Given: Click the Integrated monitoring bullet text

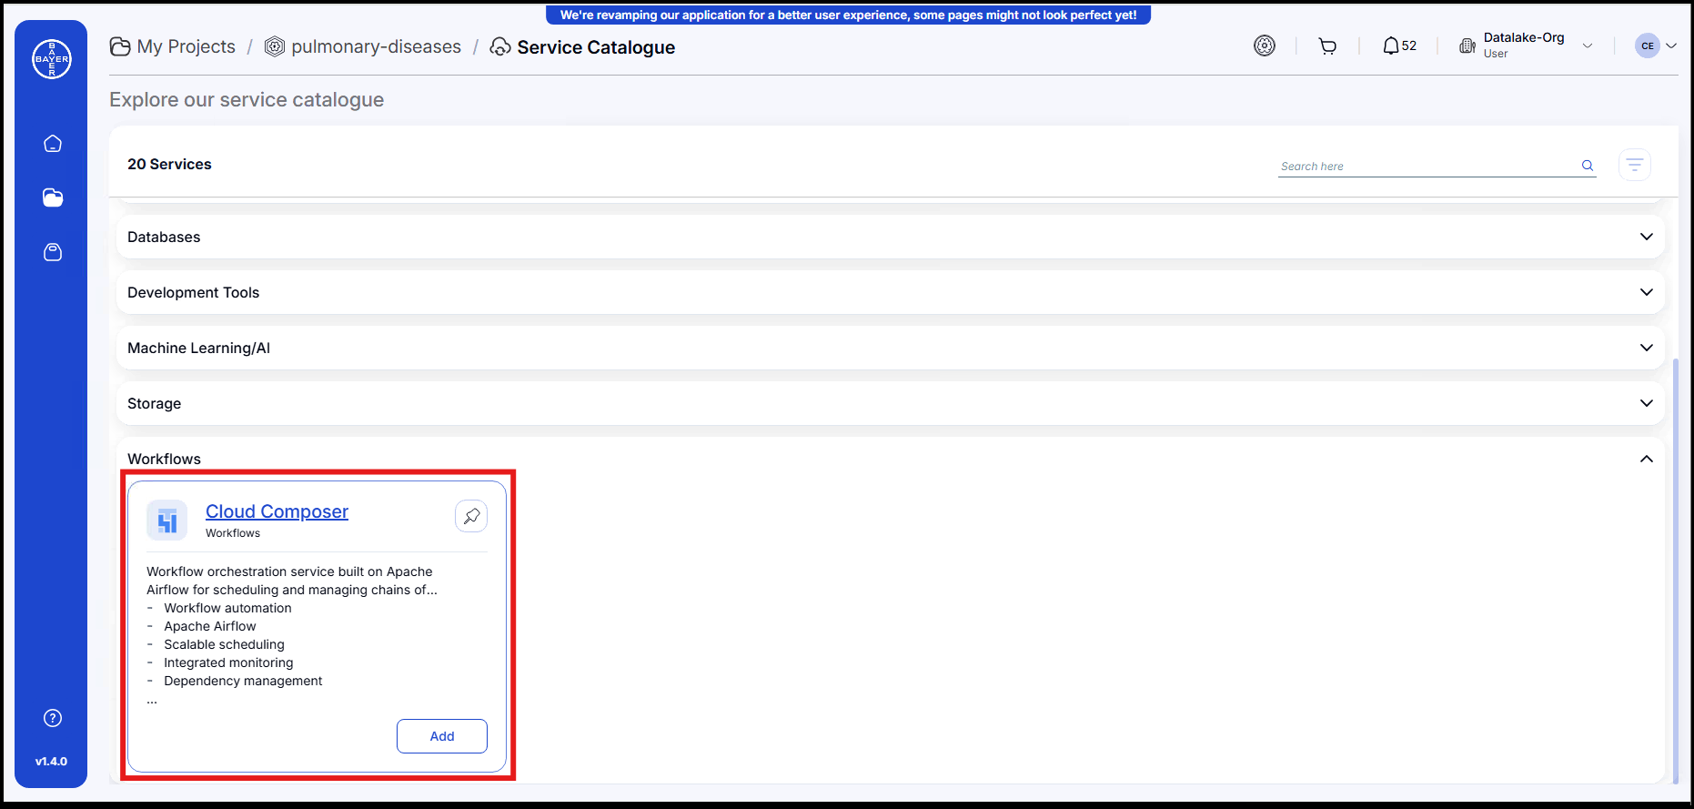Looking at the screenshot, I should click(228, 662).
